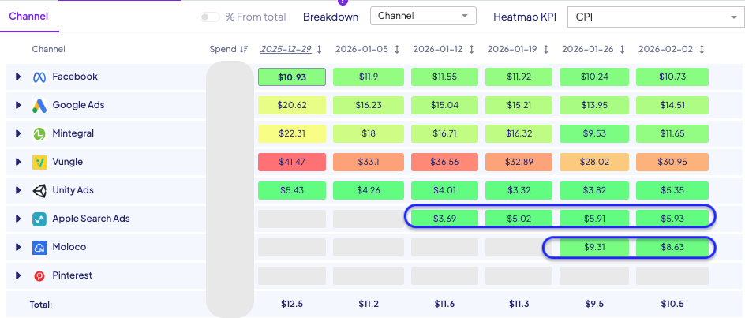Click the Google Ads logo icon
Screen dimensions: 745x318
[39, 106]
